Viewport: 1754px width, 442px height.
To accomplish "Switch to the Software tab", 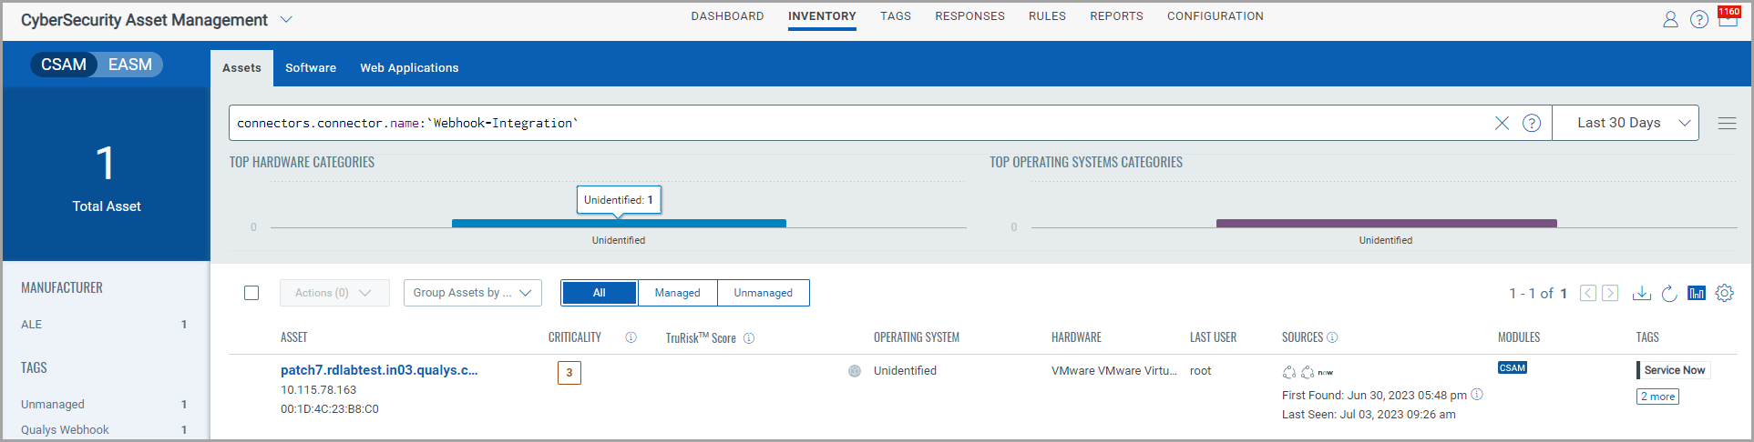I will [x=310, y=68].
